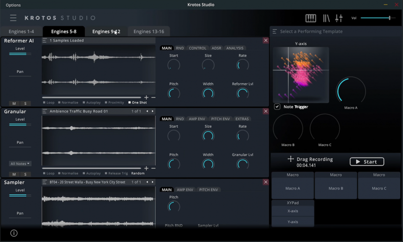Screen dimensions: 403x242
Task: Select the Macro A assignment button
Action: coord(293,188)
